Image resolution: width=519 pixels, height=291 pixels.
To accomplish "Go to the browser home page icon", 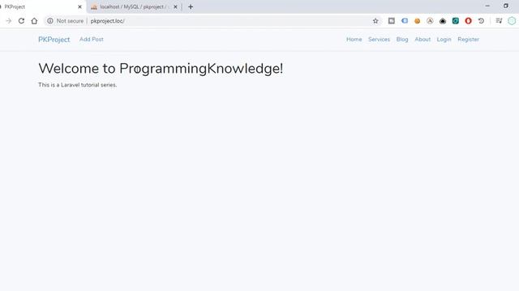I will [x=34, y=21].
